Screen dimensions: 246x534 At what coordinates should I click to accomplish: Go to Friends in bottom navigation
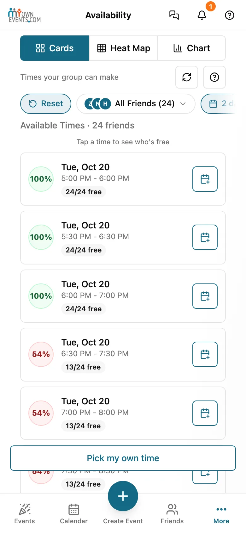pos(172,514)
